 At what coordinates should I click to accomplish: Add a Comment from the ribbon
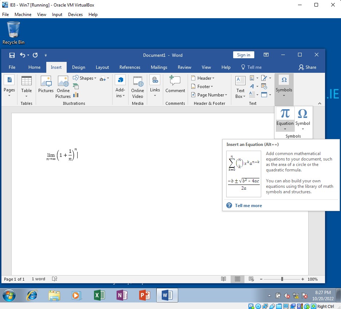point(175,84)
